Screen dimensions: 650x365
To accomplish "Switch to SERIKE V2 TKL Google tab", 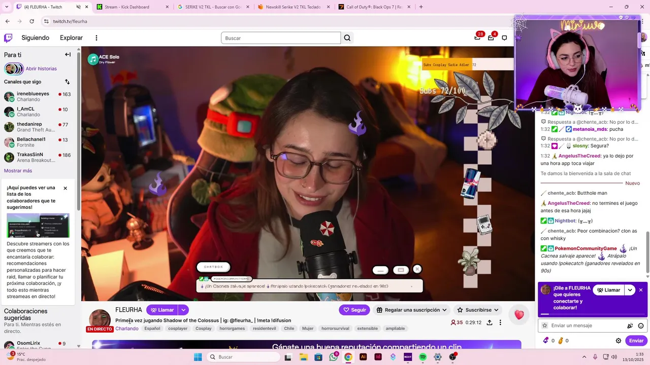I will [213, 7].
